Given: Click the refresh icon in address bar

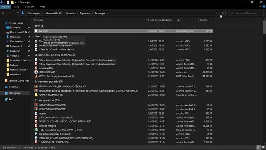Looking at the screenshot, I should click(222, 13).
